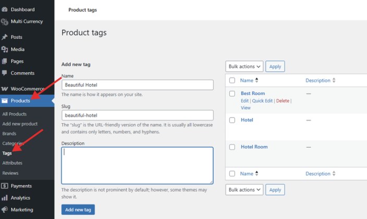
Task: Click Quick Edit under Best Room
Action: (262, 101)
